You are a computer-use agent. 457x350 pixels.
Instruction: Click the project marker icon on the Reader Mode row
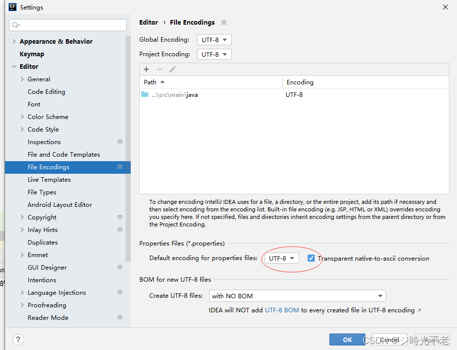[120, 317]
